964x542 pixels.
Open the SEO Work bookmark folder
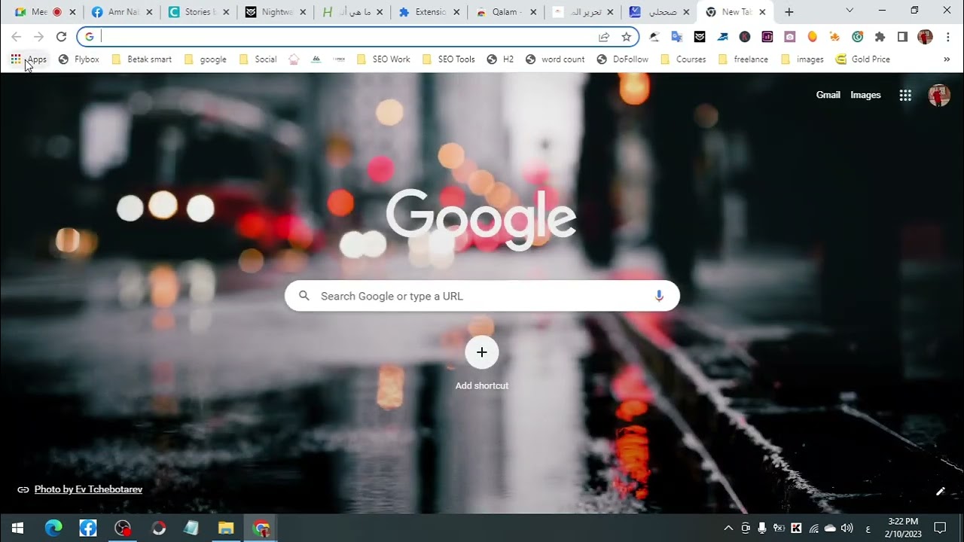coord(383,59)
